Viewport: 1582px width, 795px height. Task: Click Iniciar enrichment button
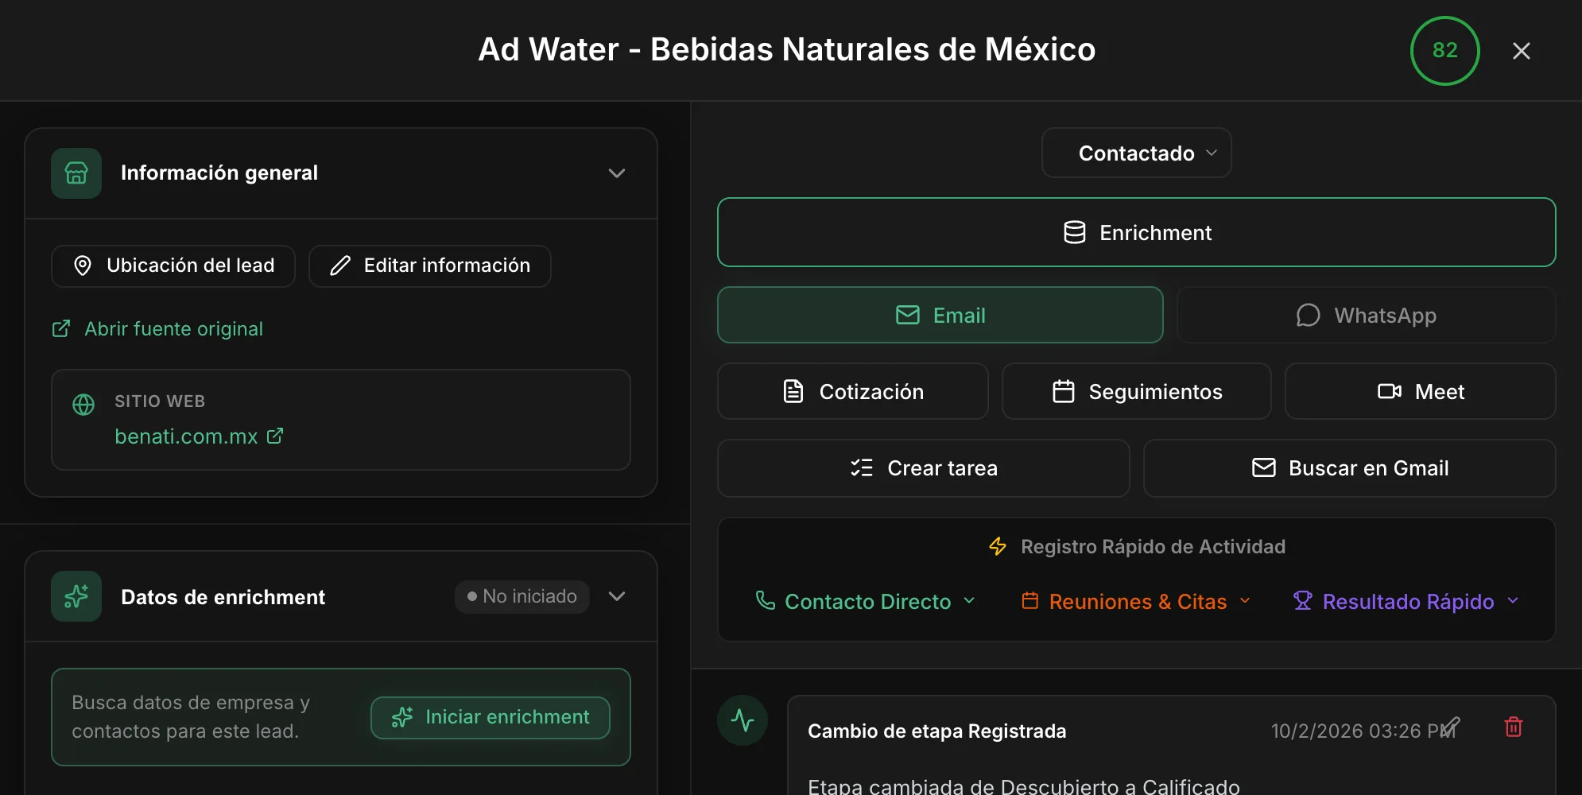click(490, 717)
